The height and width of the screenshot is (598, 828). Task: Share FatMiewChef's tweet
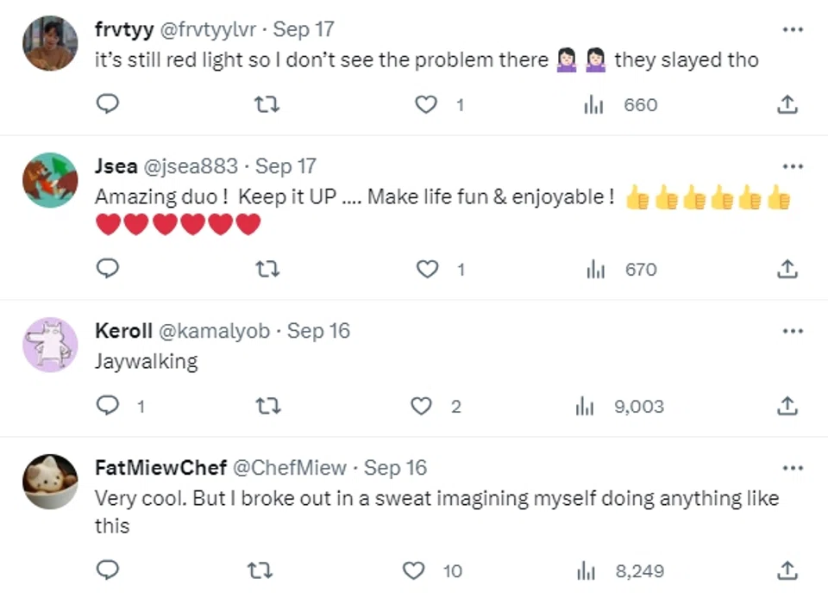787,570
